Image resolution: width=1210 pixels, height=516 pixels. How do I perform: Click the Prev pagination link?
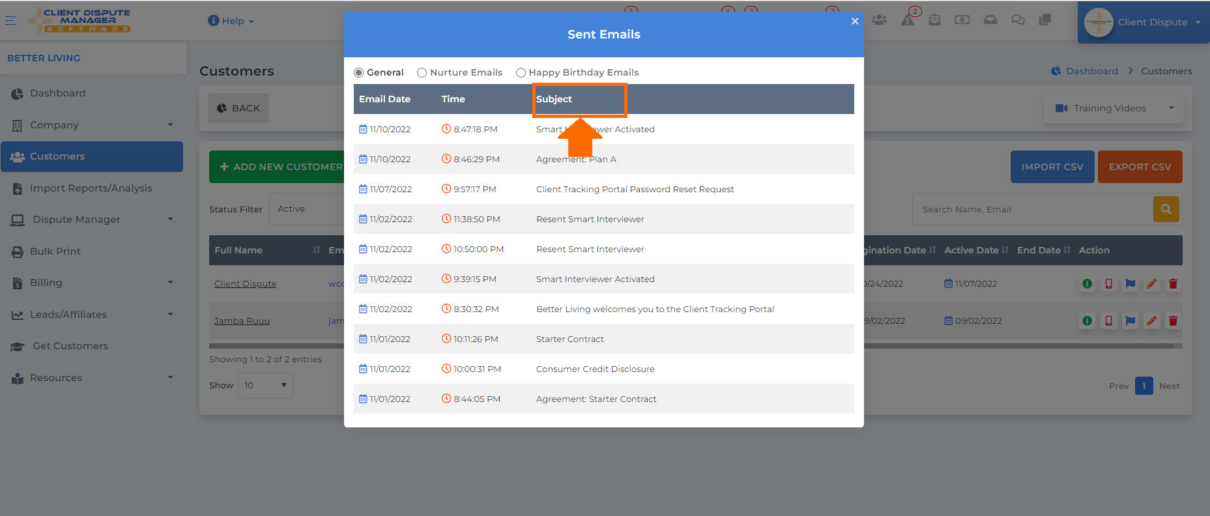coord(1119,386)
